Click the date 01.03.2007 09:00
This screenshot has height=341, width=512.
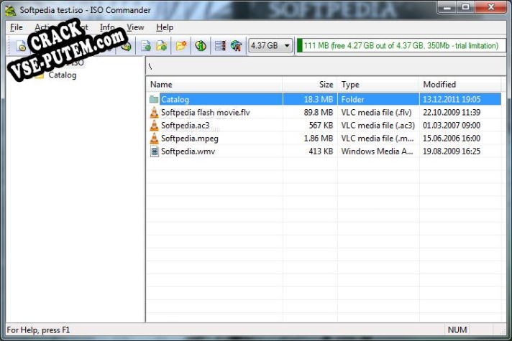452,126
